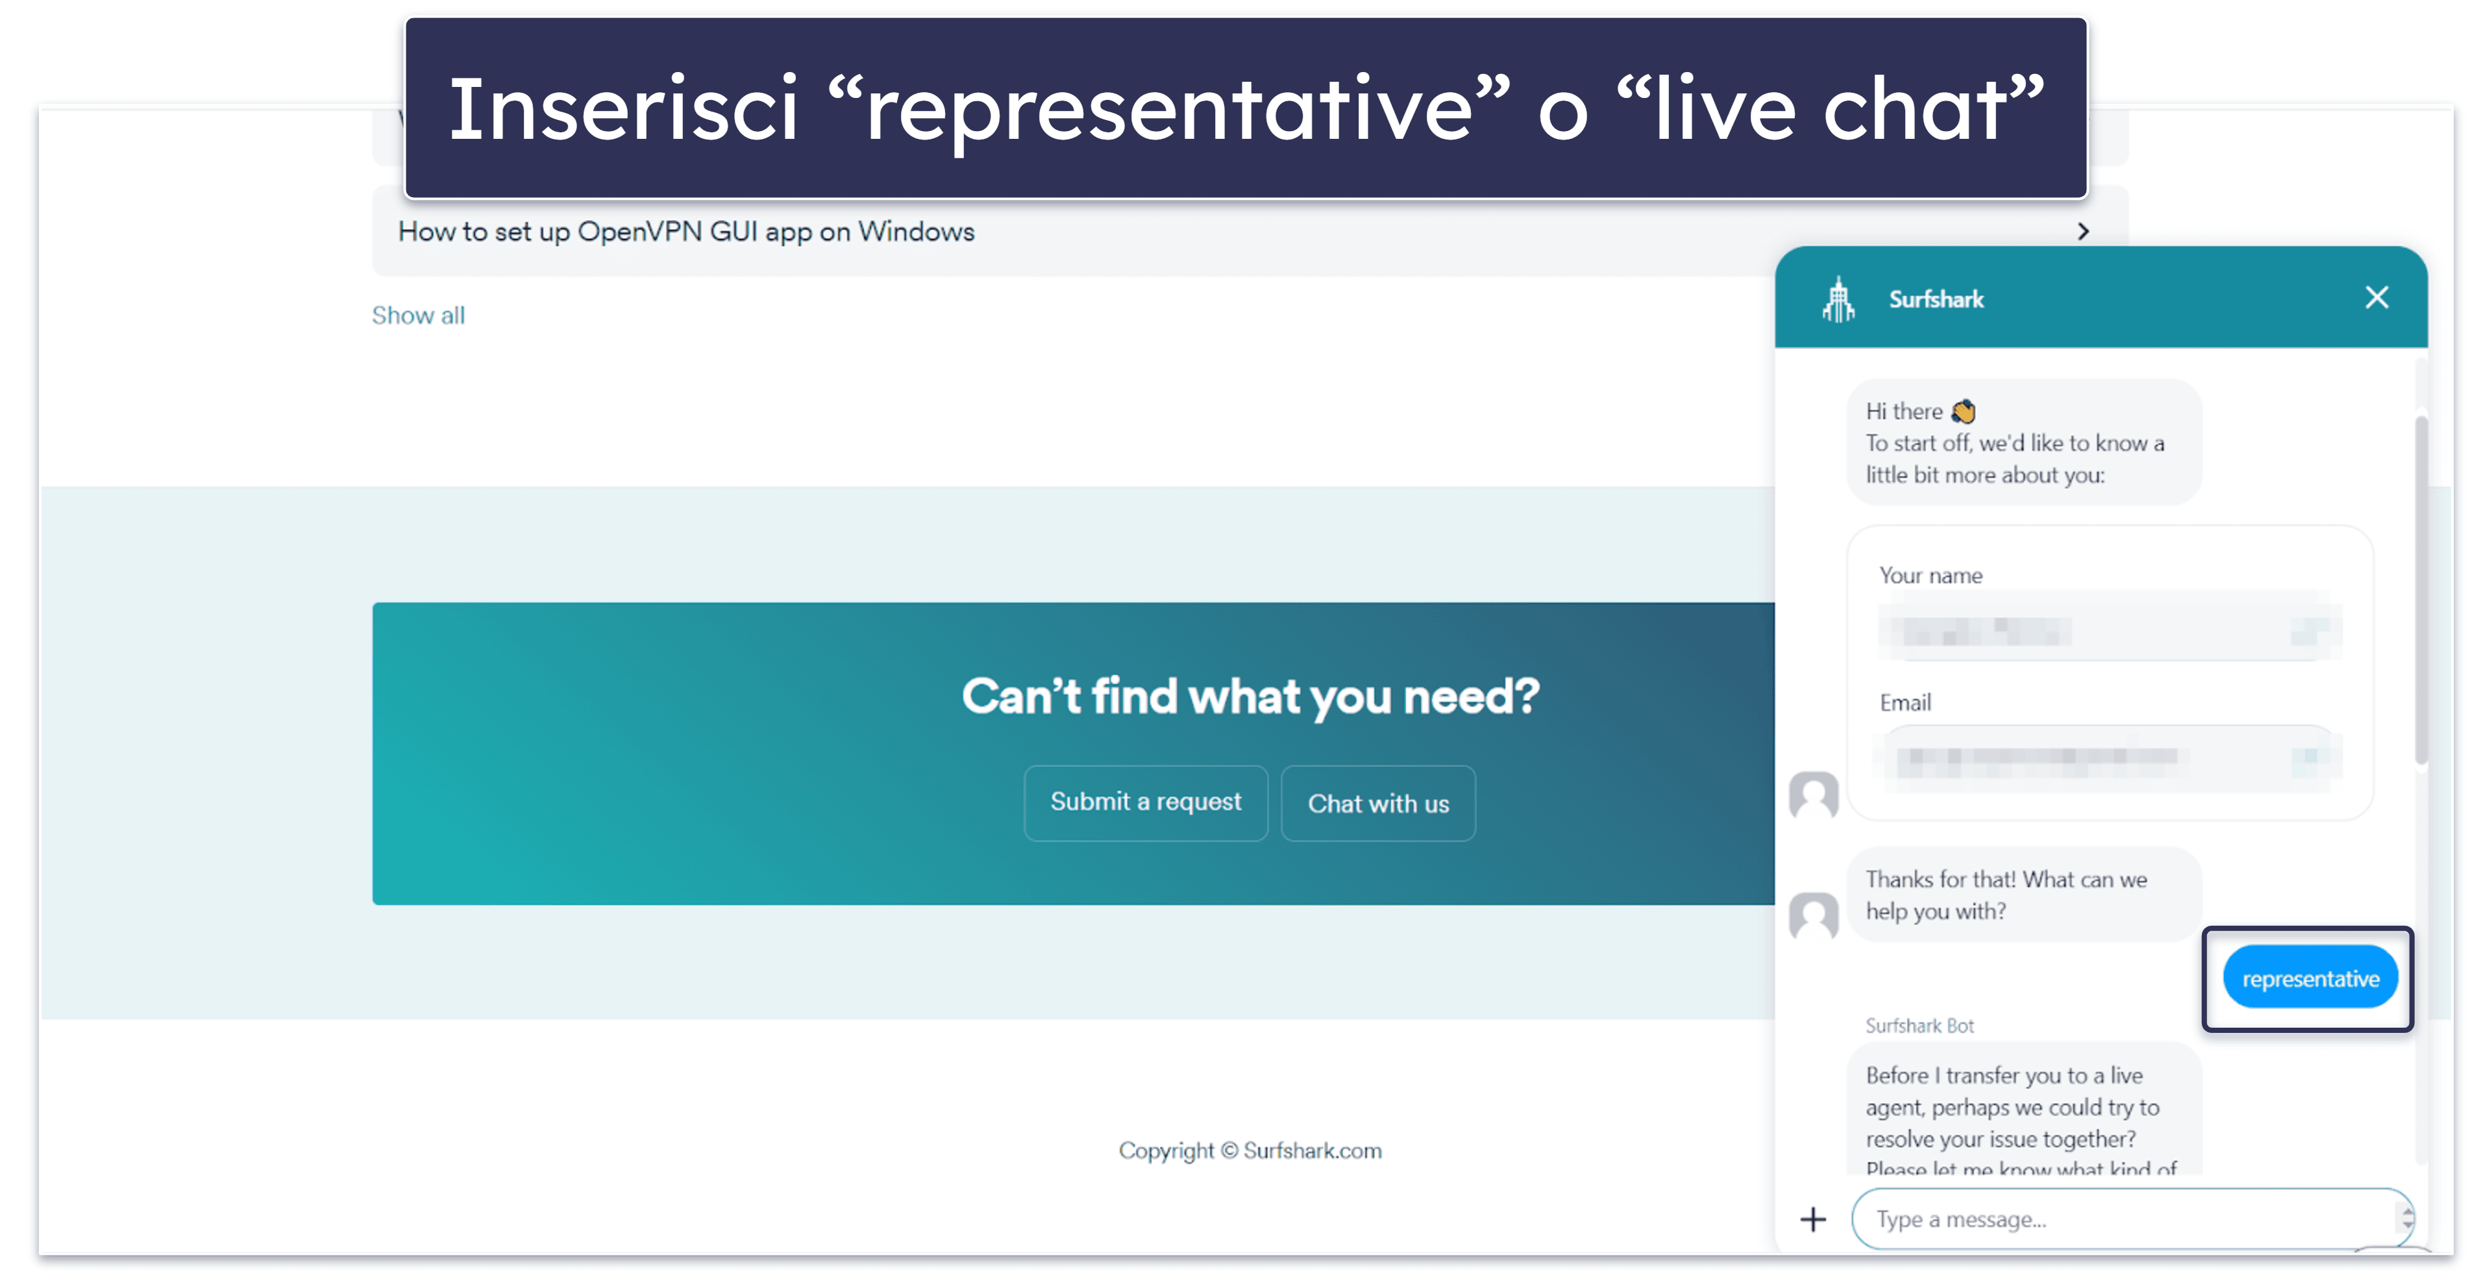
Task: Click the Thanks for that message bubble
Action: pyautogui.click(x=2024, y=895)
